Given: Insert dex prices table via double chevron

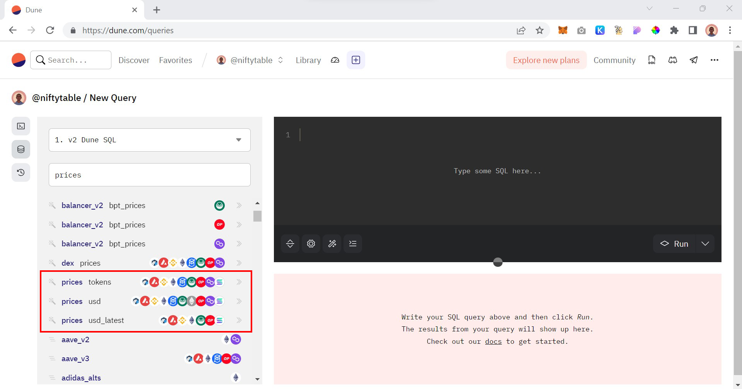Looking at the screenshot, I should [x=239, y=263].
